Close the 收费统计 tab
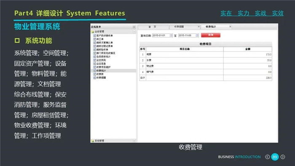The height and width of the screenshot is (166, 295). click(x=230, y=27)
